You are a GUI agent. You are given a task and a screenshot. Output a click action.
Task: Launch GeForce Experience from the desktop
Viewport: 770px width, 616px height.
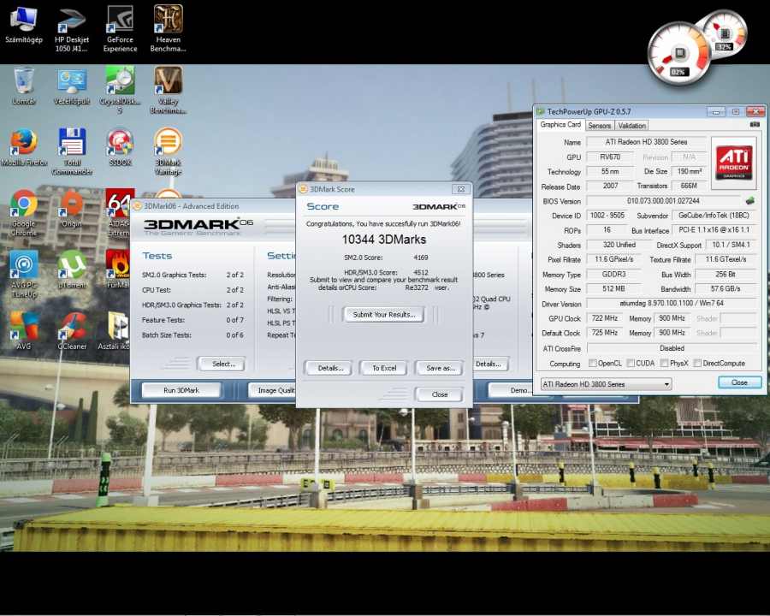click(120, 29)
